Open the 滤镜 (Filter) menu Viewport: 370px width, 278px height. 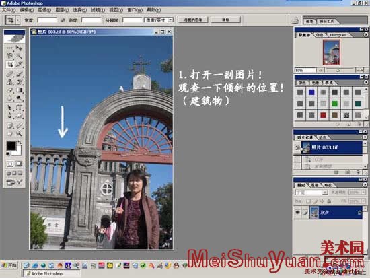[x=98, y=10]
